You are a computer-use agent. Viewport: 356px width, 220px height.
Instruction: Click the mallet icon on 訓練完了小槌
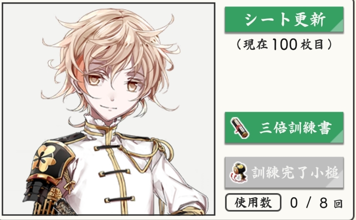(x=239, y=172)
